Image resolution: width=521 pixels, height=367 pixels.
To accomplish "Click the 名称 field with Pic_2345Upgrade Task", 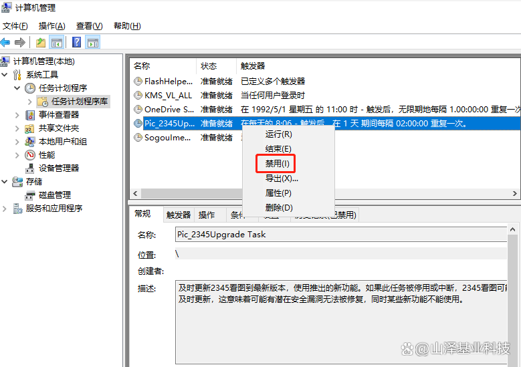I will pyautogui.click(x=341, y=235).
